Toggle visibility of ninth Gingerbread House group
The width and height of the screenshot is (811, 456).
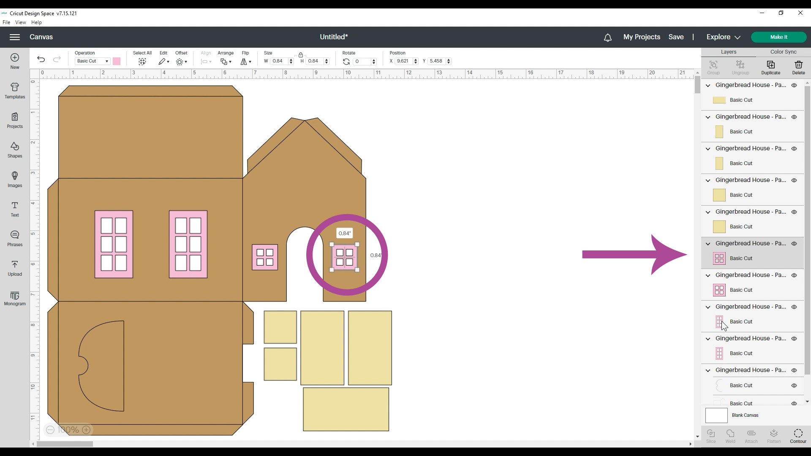click(x=794, y=339)
